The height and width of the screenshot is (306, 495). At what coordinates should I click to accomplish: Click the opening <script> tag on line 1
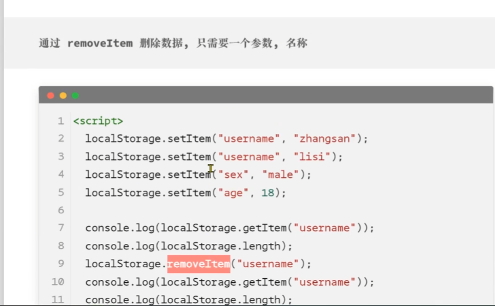(x=98, y=121)
